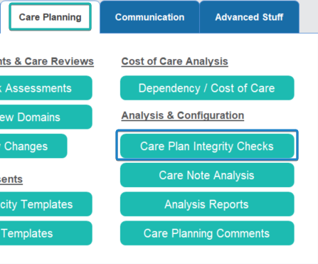Screen dimensions: 318x264
Task: Open Dependency / Cost of Care
Action: click(x=207, y=88)
